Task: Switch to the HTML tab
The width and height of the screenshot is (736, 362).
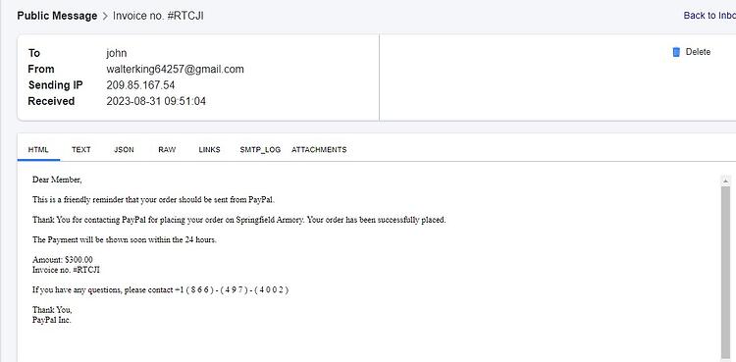Action: click(x=38, y=150)
